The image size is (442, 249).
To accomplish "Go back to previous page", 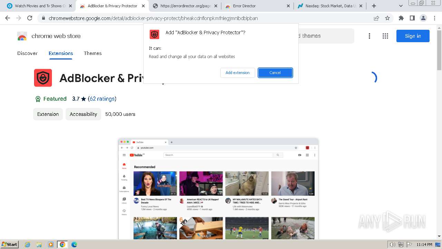I will point(8,18).
